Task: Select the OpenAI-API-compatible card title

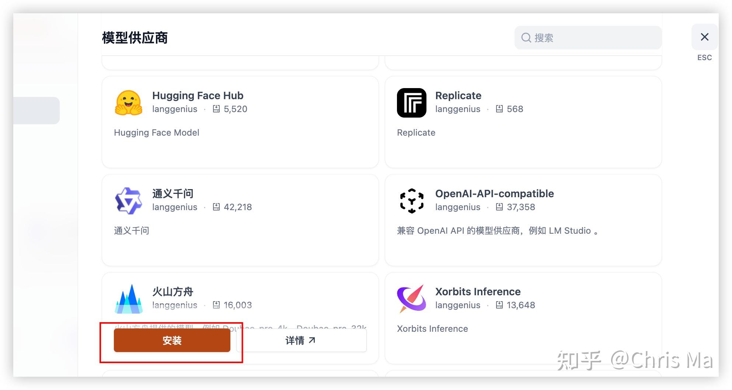Action: (x=495, y=194)
